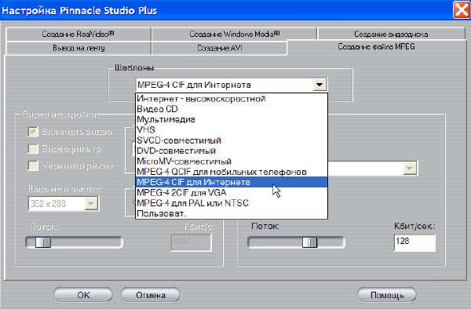Screen dimensions: 471x309
Task: Click the Отмена button
Action: coord(151,295)
